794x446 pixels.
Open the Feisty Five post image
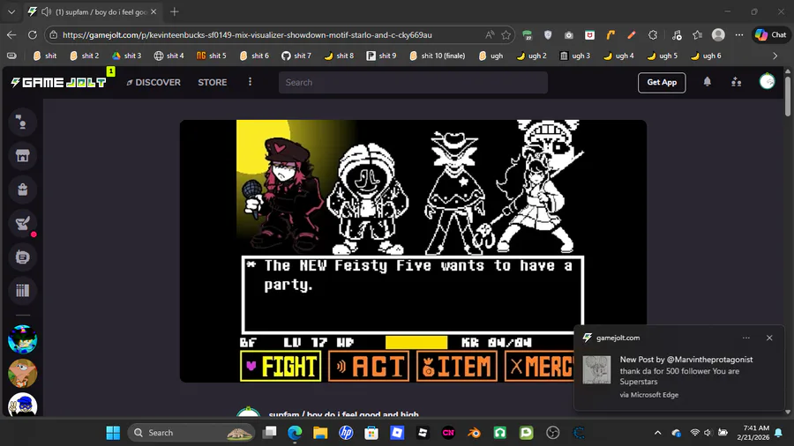(413, 251)
